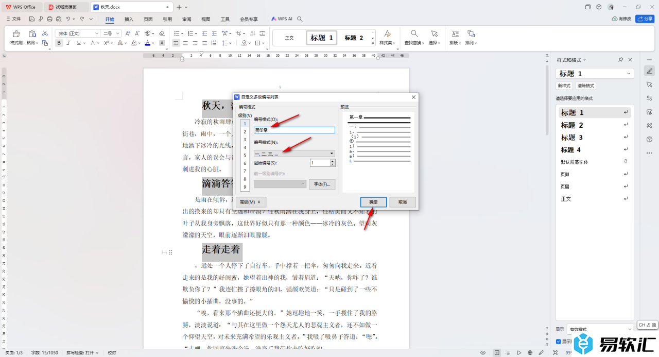Screen dimensions: 659x357
Task: Click the Clear Format (清除格式) button
Action: (585, 86)
